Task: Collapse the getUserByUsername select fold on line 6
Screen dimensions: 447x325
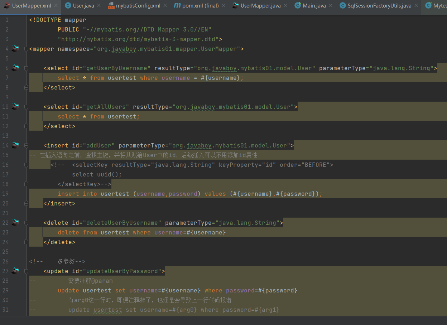Action: pos(26,68)
